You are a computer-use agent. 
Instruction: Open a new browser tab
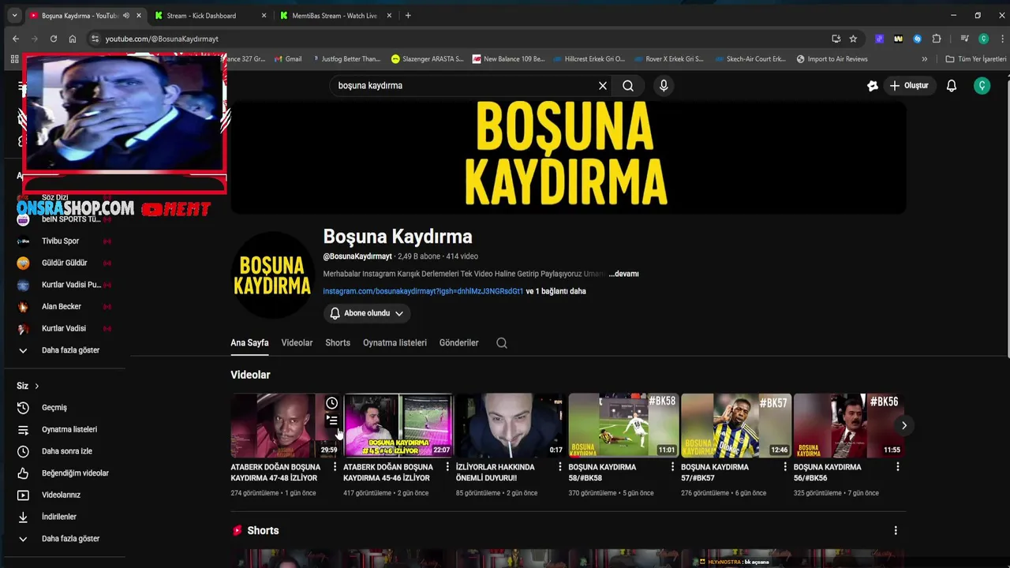pyautogui.click(x=408, y=15)
